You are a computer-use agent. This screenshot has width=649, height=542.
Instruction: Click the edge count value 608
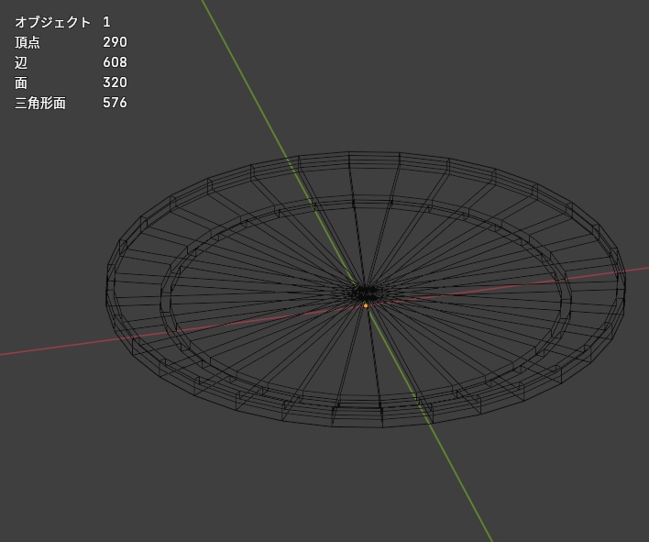(115, 62)
